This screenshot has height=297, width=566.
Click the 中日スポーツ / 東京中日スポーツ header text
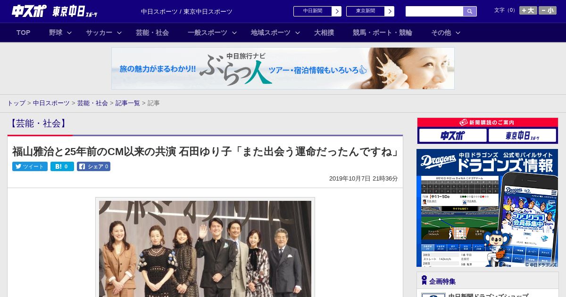click(x=187, y=11)
